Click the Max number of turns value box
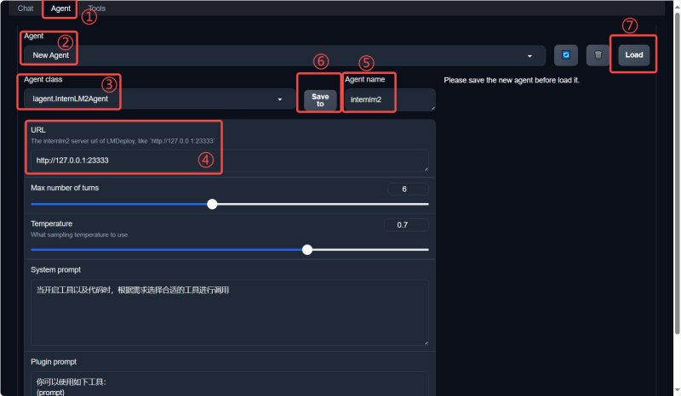The image size is (681, 396). [408, 189]
